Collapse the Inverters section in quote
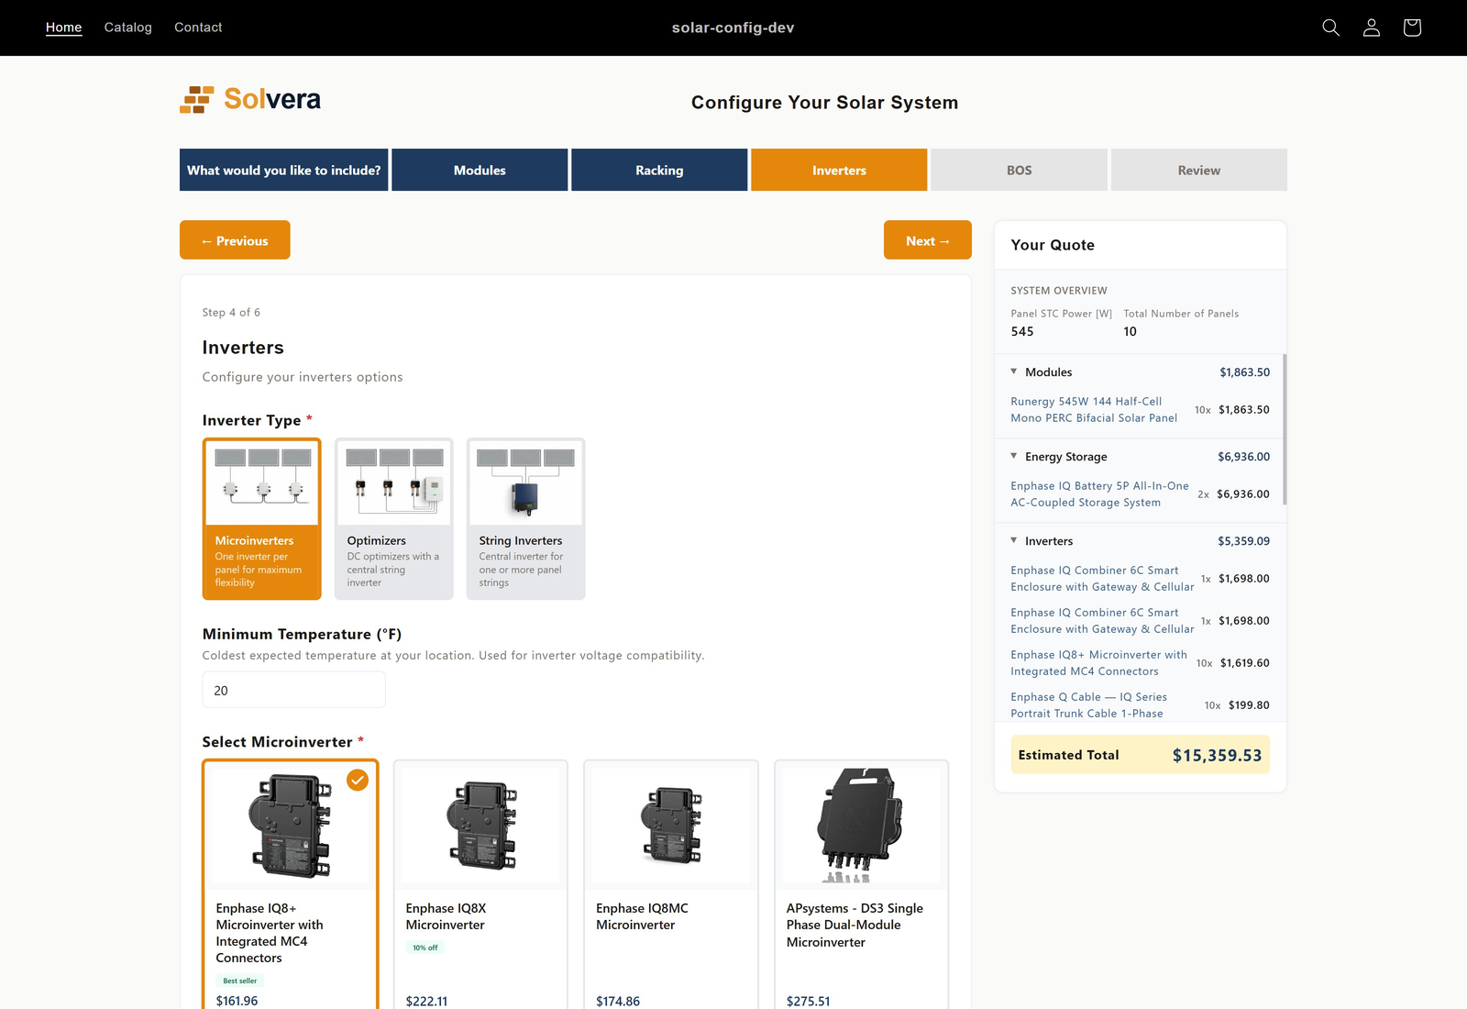 (1014, 540)
